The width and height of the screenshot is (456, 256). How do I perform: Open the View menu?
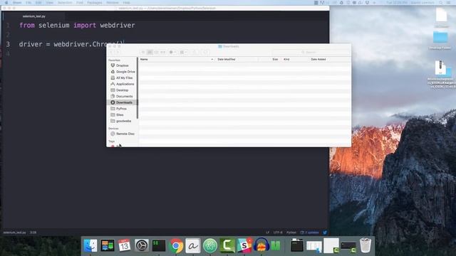point(49,3)
